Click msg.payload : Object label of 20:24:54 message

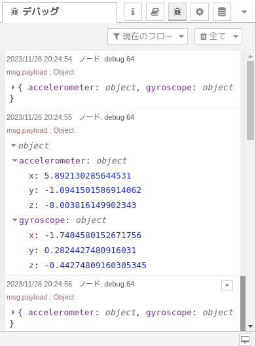point(41,73)
